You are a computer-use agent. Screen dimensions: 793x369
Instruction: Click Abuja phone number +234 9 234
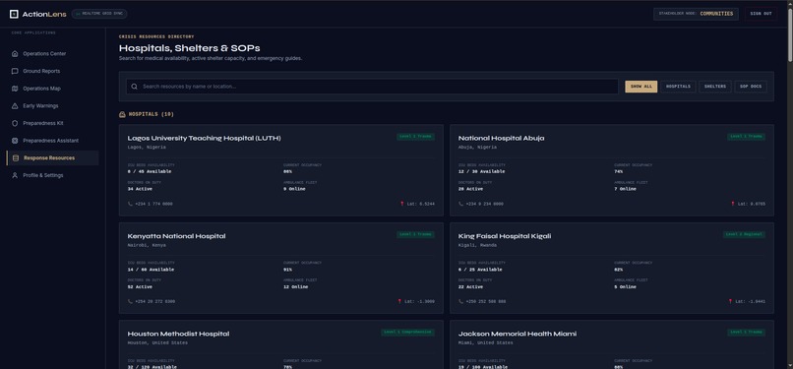[484, 204]
